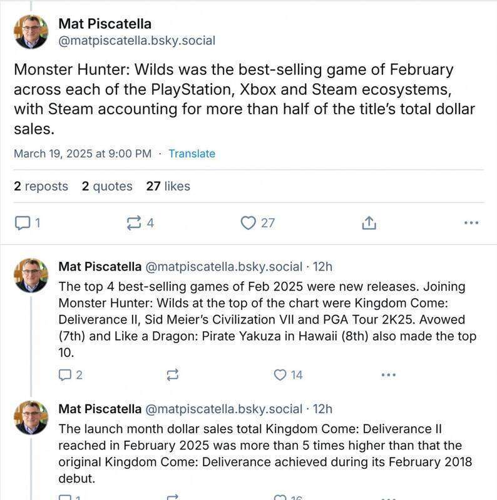Repost the top 4 best-selling games reply
Screen dimensions: 497x500
[x=173, y=375]
